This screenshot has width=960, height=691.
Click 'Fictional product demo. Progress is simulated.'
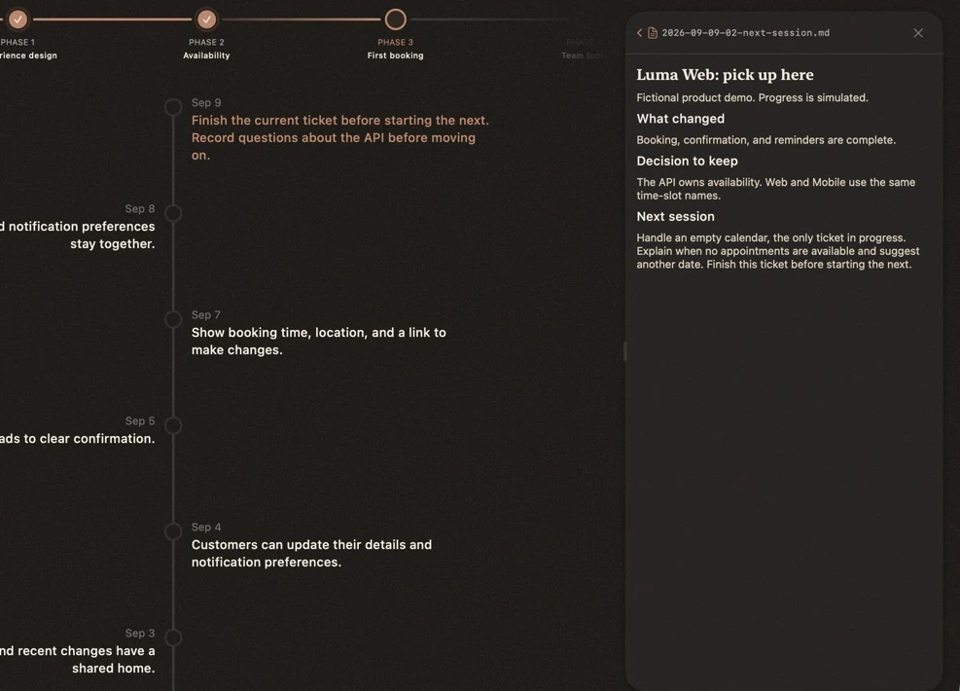click(x=752, y=98)
